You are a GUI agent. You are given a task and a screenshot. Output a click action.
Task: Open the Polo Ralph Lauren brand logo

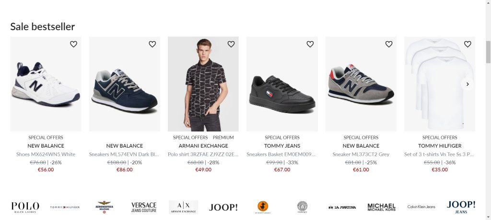pyautogui.click(x=25, y=207)
